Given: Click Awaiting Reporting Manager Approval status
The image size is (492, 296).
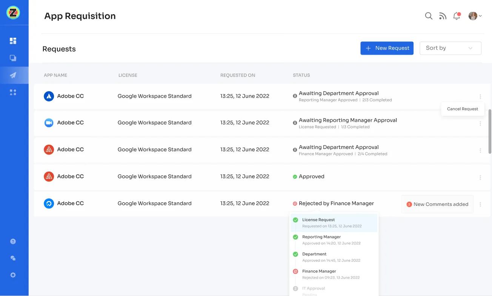Looking at the screenshot, I should (x=348, y=120).
